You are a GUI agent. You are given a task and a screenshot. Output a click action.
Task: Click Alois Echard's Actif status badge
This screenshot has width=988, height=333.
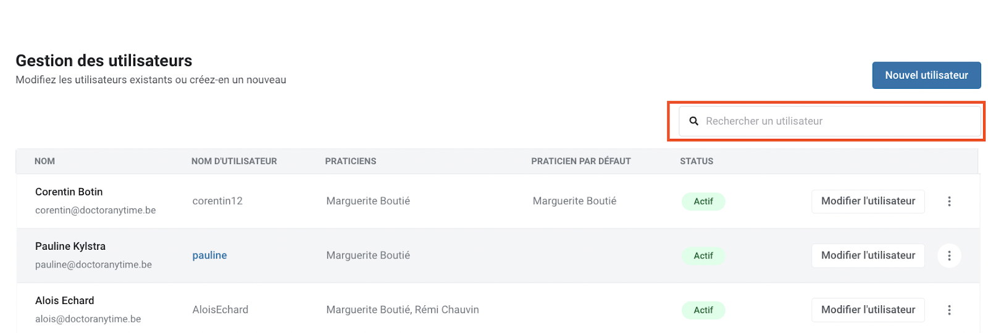click(703, 310)
